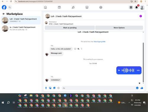Record a voice clip with microphone icon
Viewport: 148px width, 112px height.
click(46, 88)
